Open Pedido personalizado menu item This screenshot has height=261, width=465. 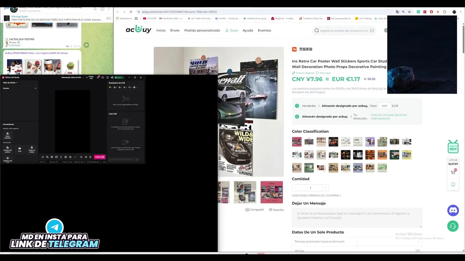(202, 30)
